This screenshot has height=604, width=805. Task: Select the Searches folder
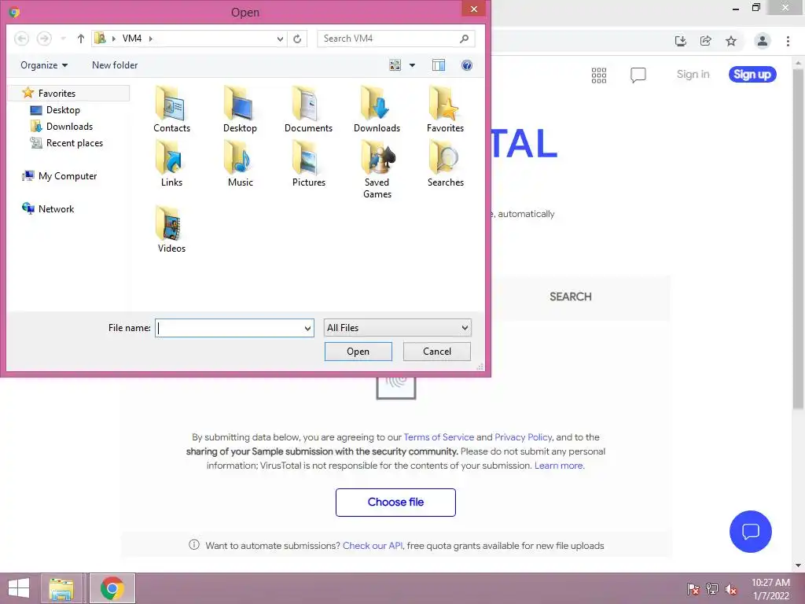tap(445, 164)
